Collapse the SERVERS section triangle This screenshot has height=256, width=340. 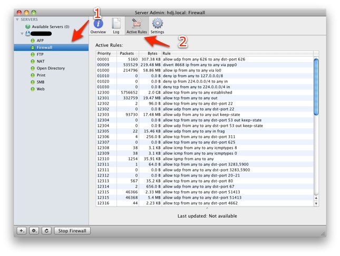click(17, 19)
